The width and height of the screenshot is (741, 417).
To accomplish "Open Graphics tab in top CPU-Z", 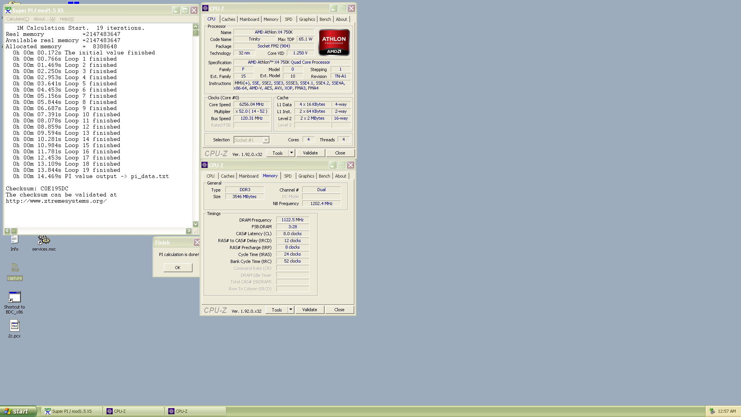I will coord(307,19).
